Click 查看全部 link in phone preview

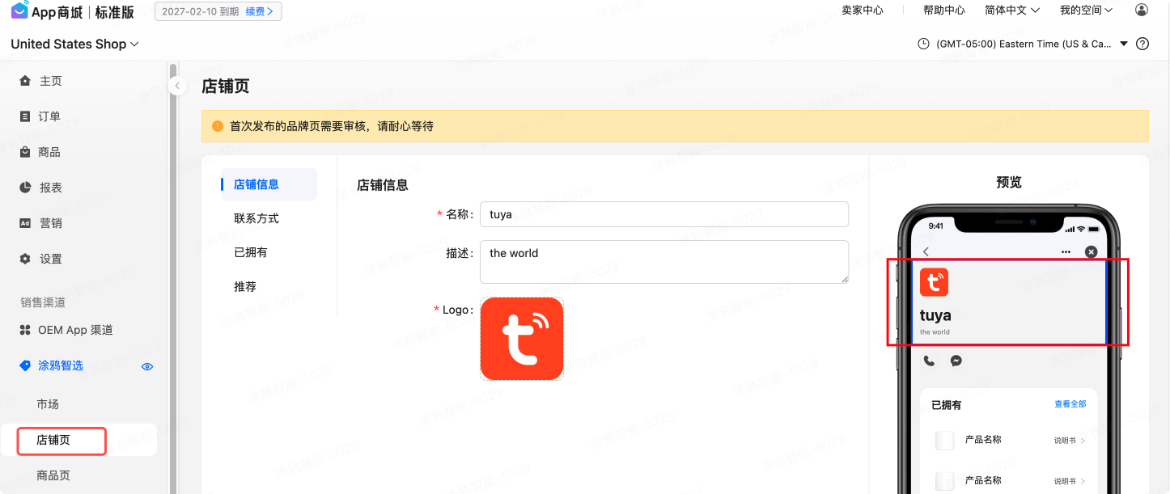click(1070, 404)
